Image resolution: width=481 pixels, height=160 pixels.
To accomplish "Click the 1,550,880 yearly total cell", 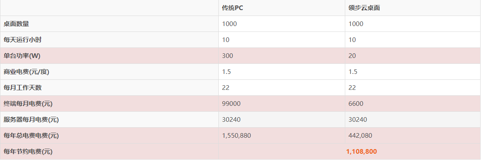I will (236, 136).
